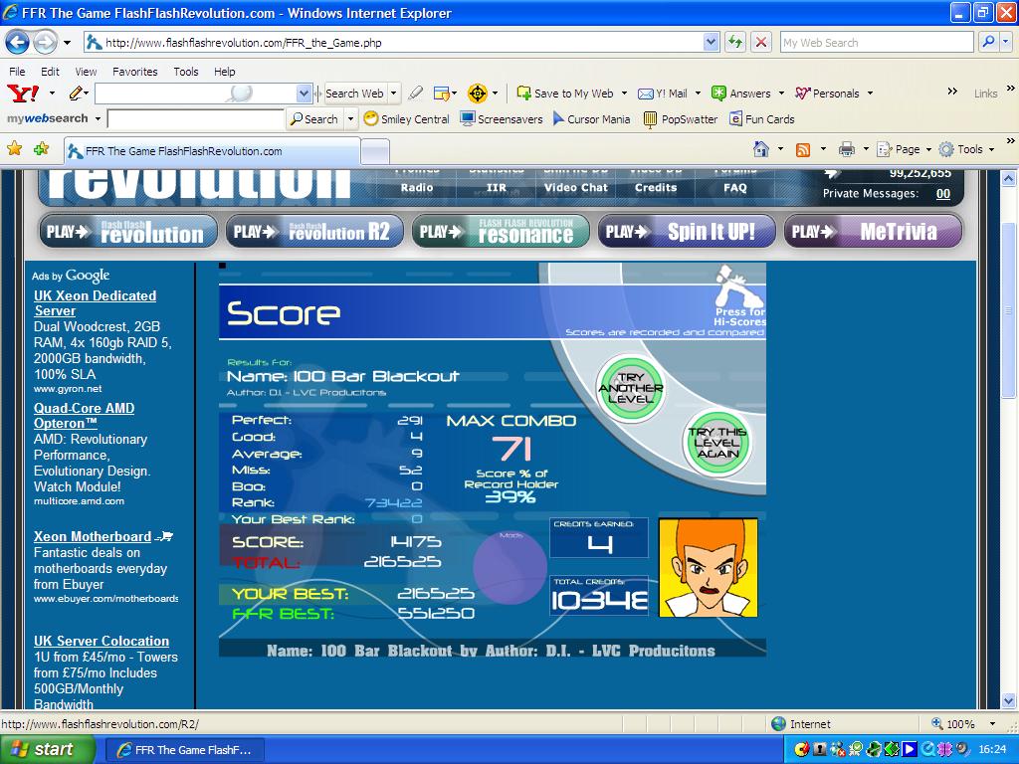Click Add to Favorites star-plus icon
The image size is (1019, 764).
[42, 149]
